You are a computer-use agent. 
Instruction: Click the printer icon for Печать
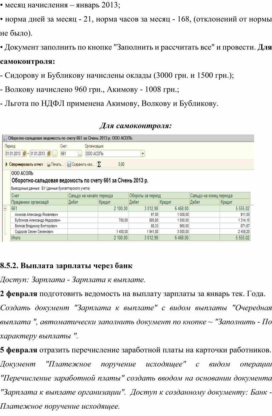click(49, 165)
